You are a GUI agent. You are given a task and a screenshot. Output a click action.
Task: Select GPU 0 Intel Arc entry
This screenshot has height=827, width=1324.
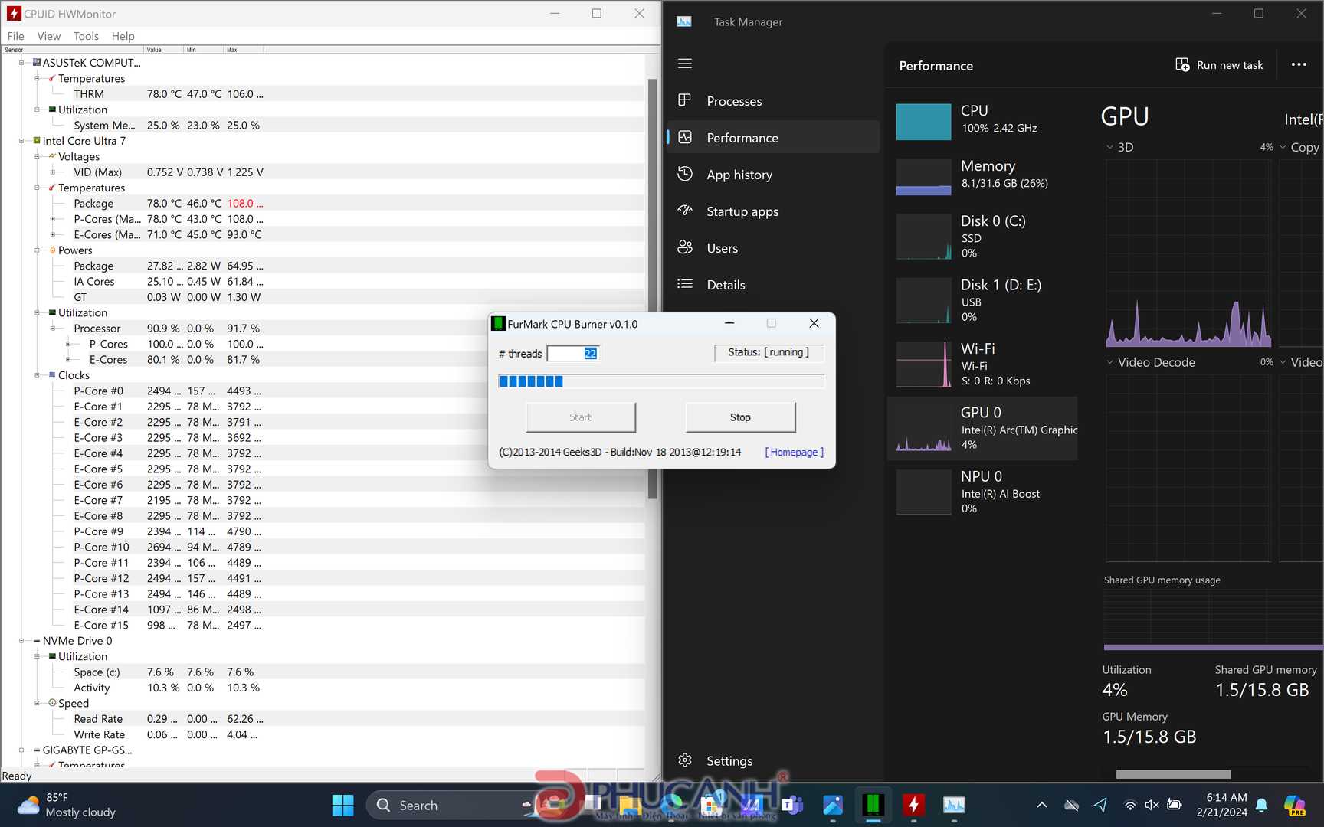tap(982, 428)
